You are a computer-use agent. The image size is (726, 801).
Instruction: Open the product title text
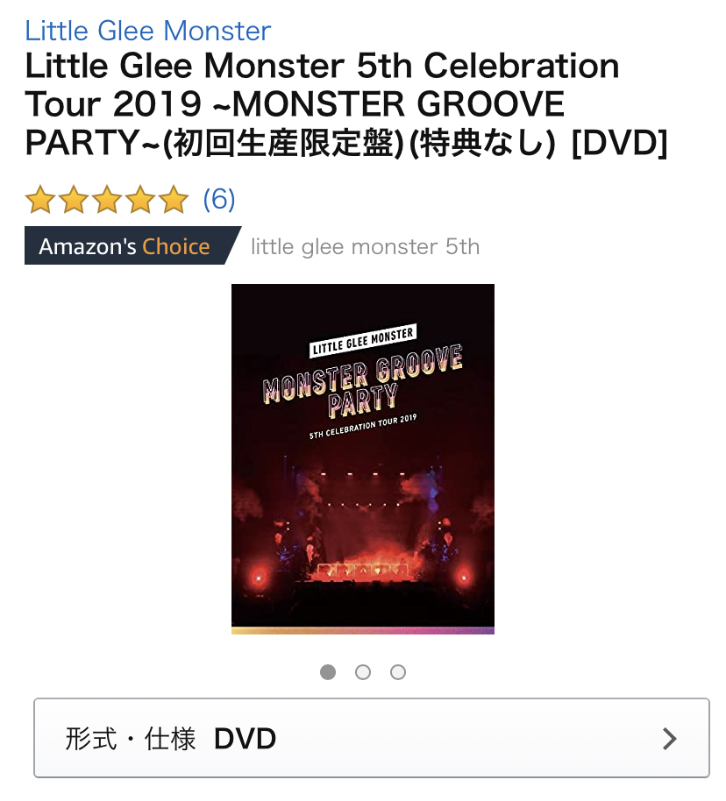346,104
